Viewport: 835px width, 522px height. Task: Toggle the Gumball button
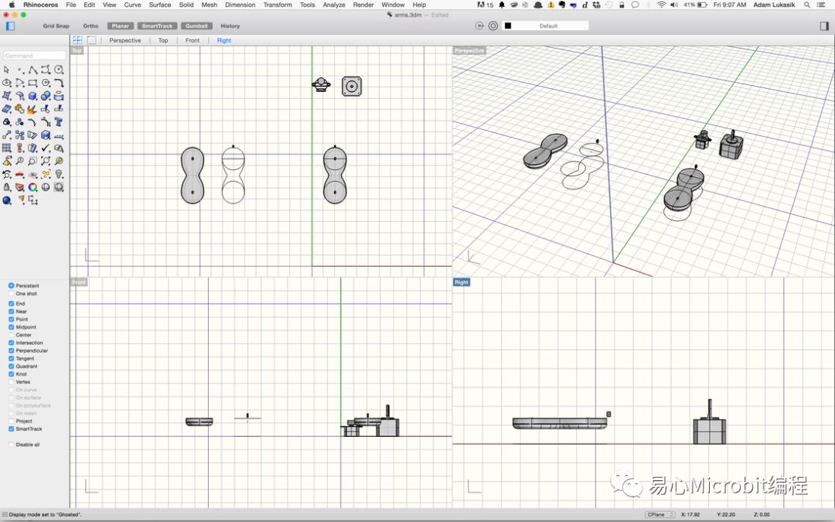pos(196,26)
